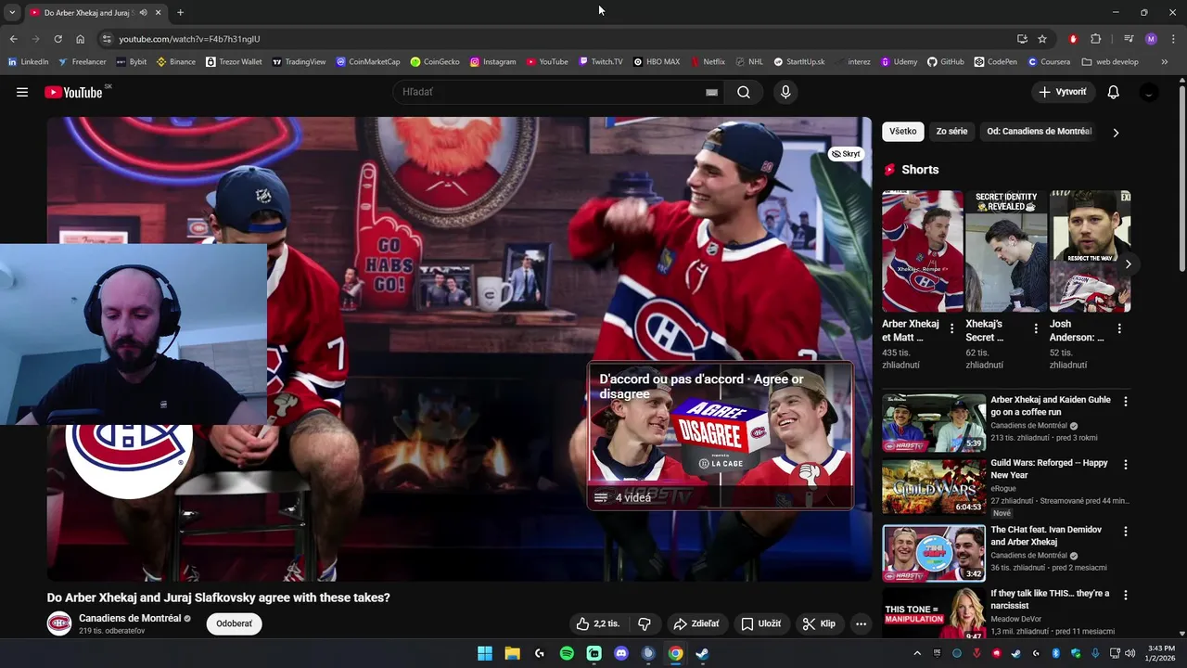
Task: Click the Chrome address bar URL
Action: tap(189, 39)
